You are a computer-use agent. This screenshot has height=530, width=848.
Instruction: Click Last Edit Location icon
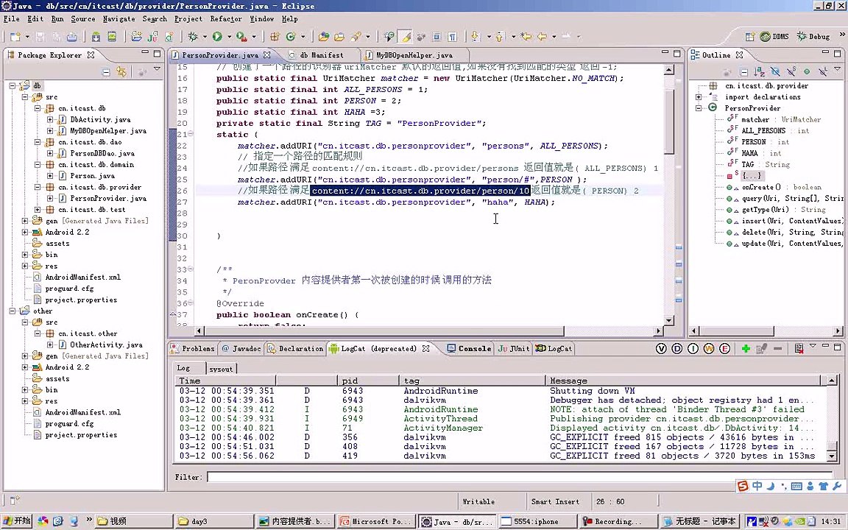[526, 37]
